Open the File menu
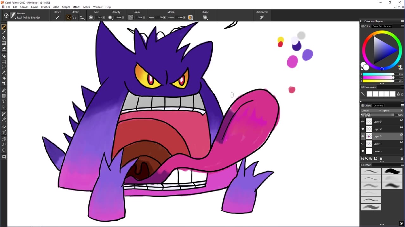Viewport: 405px width, 227px height. click(x=8, y=7)
